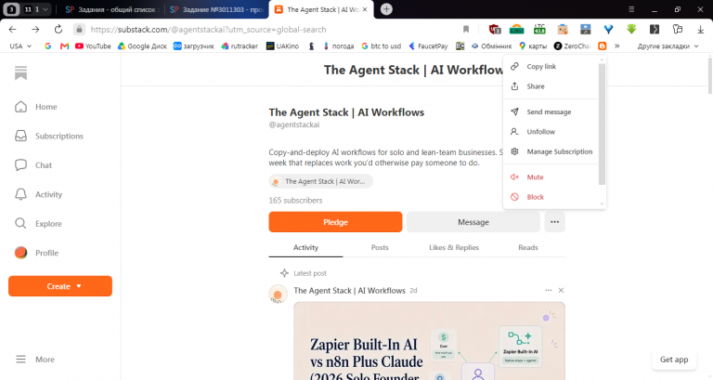Open the rutracker bookmark
The width and height of the screenshot is (713, 380).
(x=240, y=46)
